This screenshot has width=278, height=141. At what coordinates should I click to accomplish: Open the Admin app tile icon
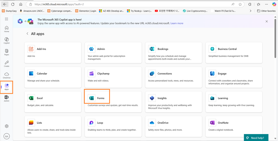point(92,49)
